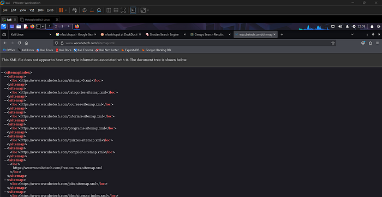
Task: Click the volume speaker tray icon
Action: coord(340,26)
